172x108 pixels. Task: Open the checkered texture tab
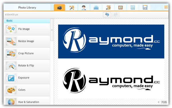click(133, 7)
